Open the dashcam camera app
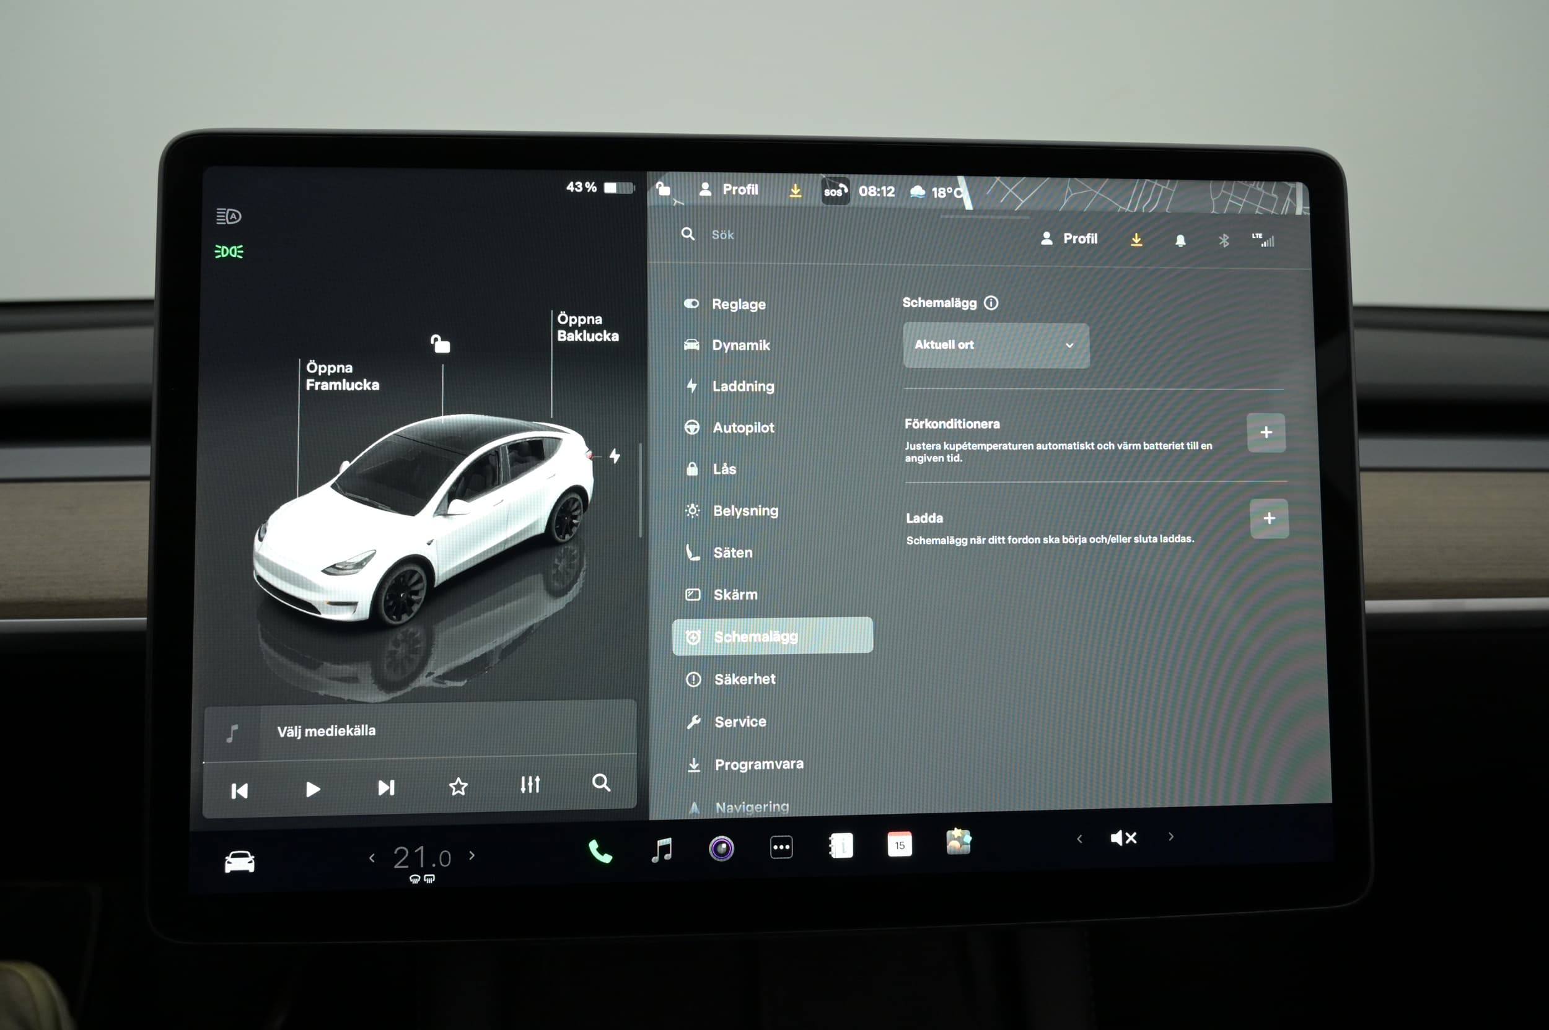 tap(721, 848)
